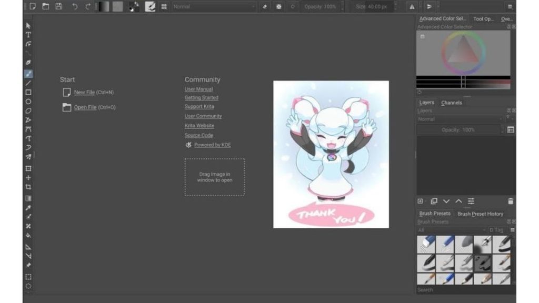Click the Redo arrow

point(88,6)
